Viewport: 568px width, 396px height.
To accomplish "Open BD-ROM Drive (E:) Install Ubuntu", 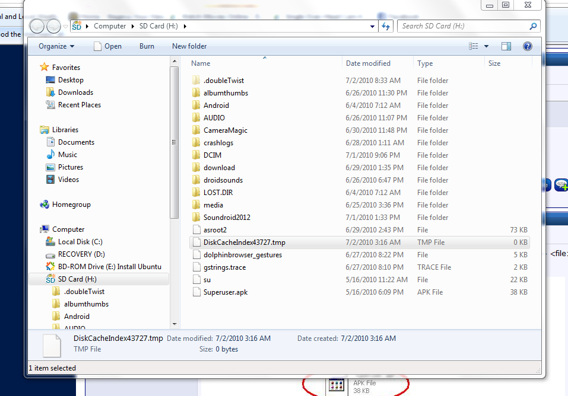I will pos(109,267).
